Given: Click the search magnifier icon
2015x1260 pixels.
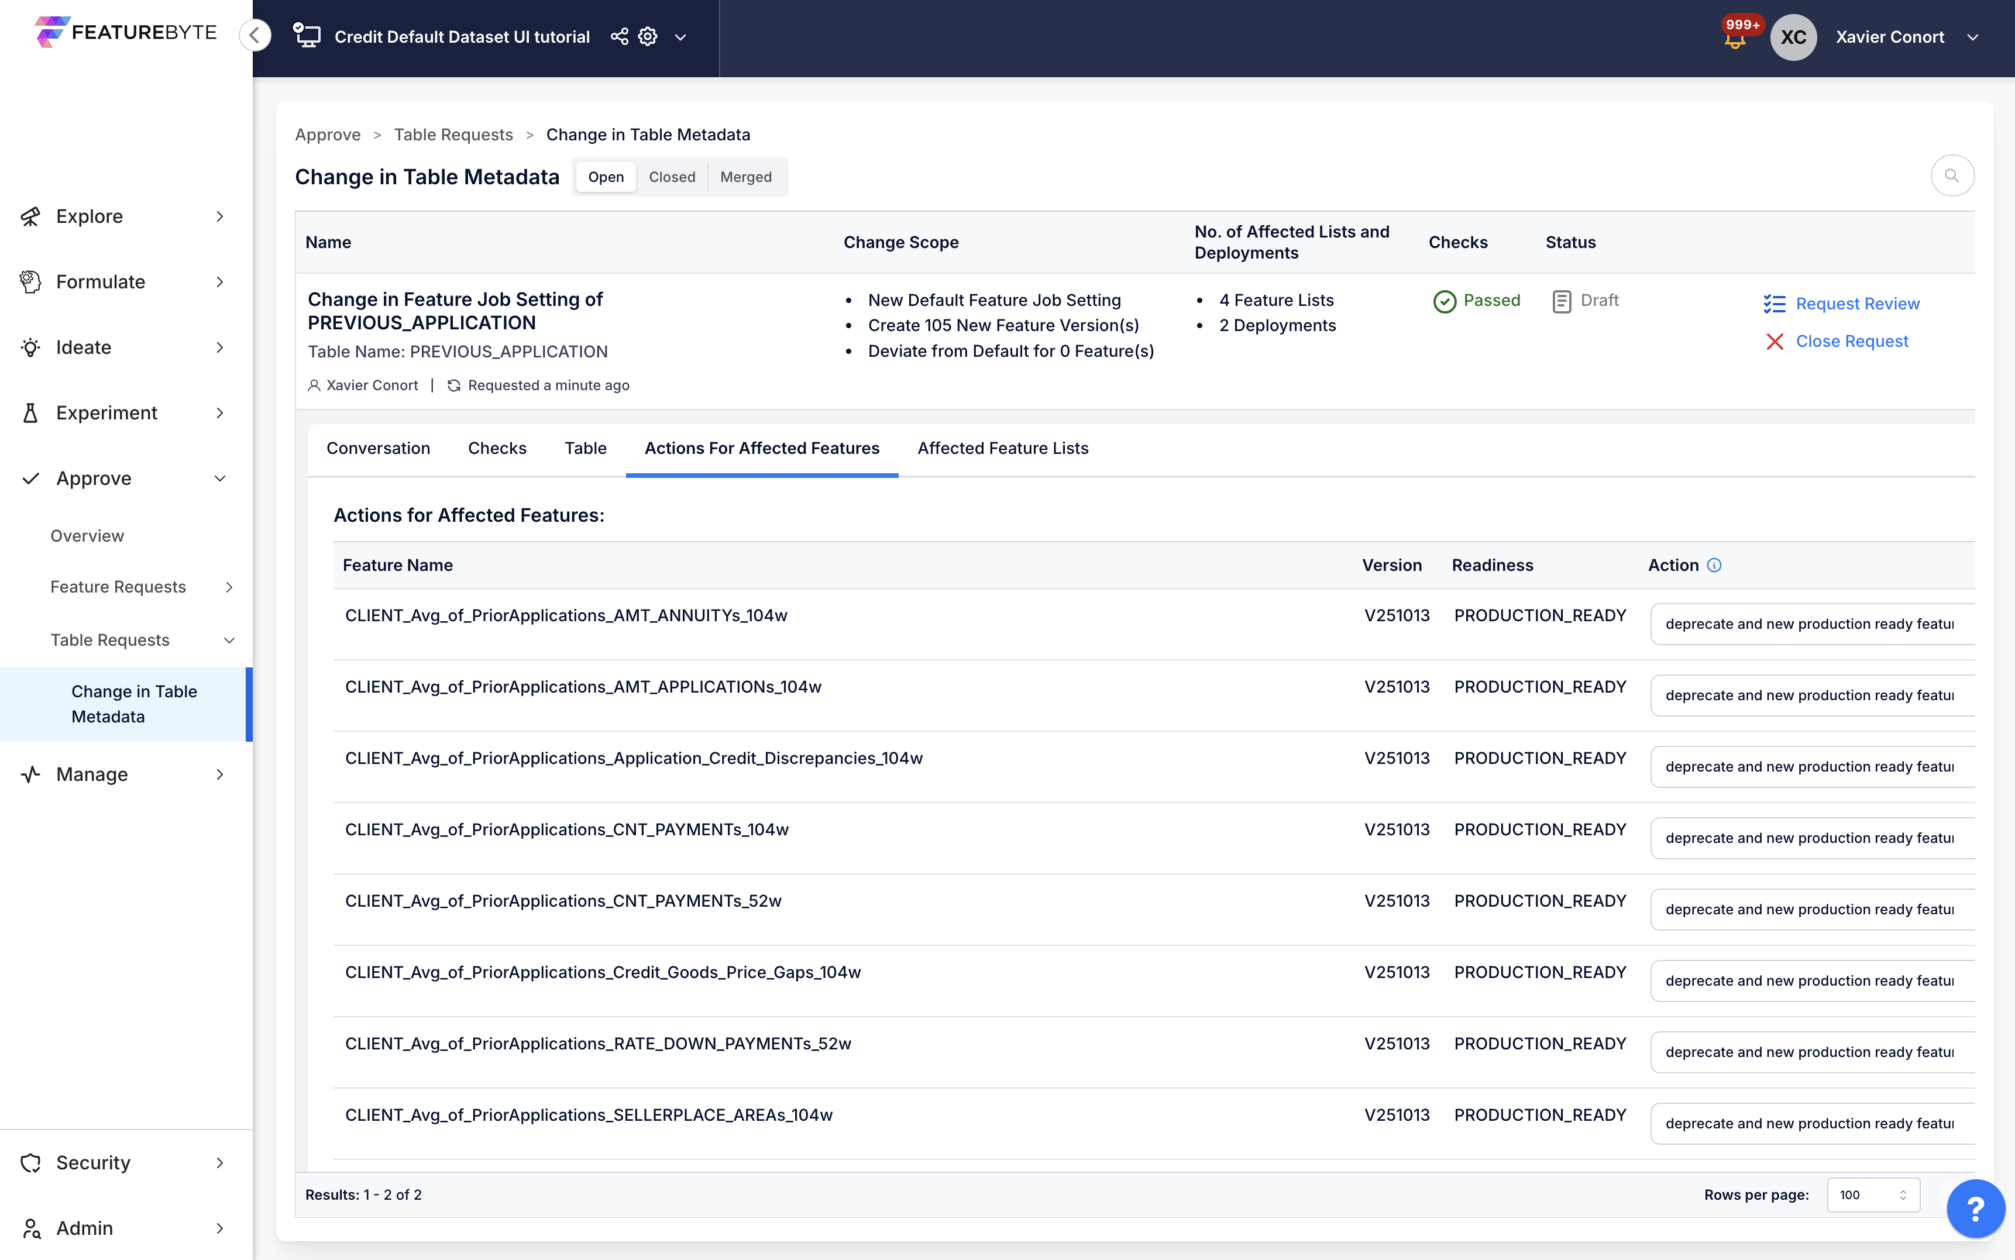Looking at the screenshot, I should (1952, 176).
